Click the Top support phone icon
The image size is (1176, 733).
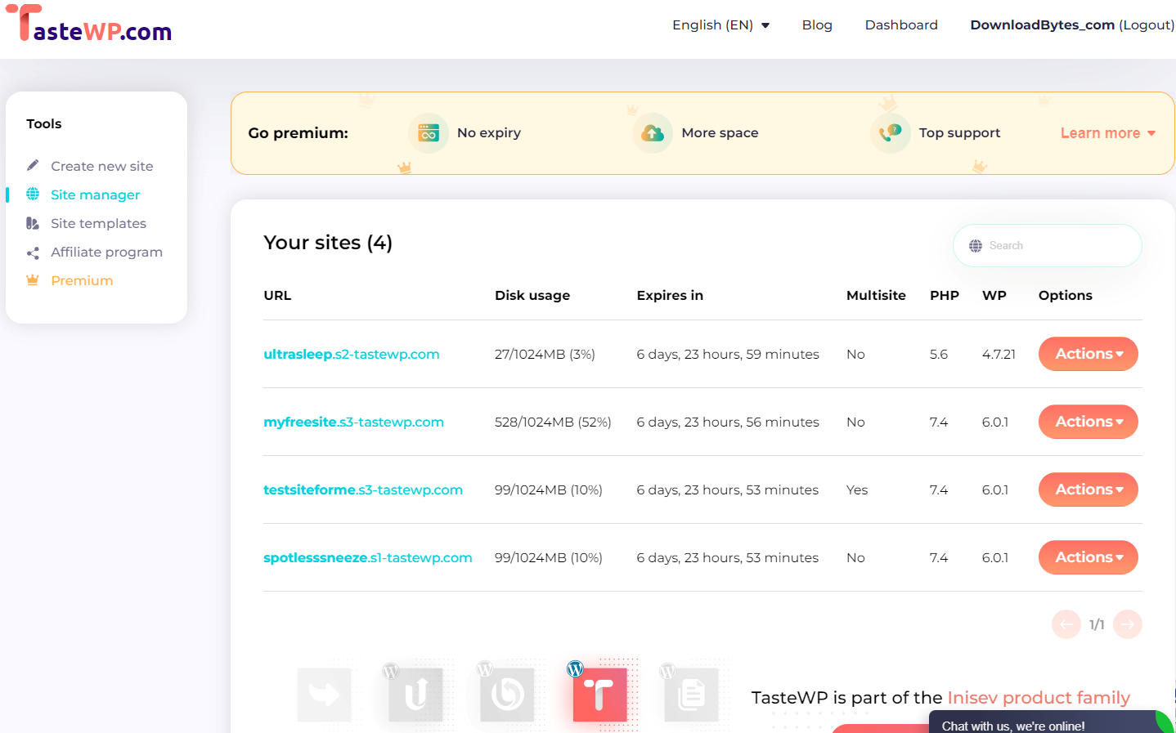click(891, 133)
